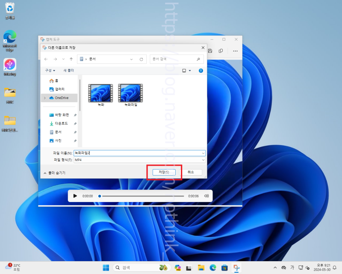The image size is (342, 274).
Task: Click the help icon in dialog toolbar
Action: (201, 71)
